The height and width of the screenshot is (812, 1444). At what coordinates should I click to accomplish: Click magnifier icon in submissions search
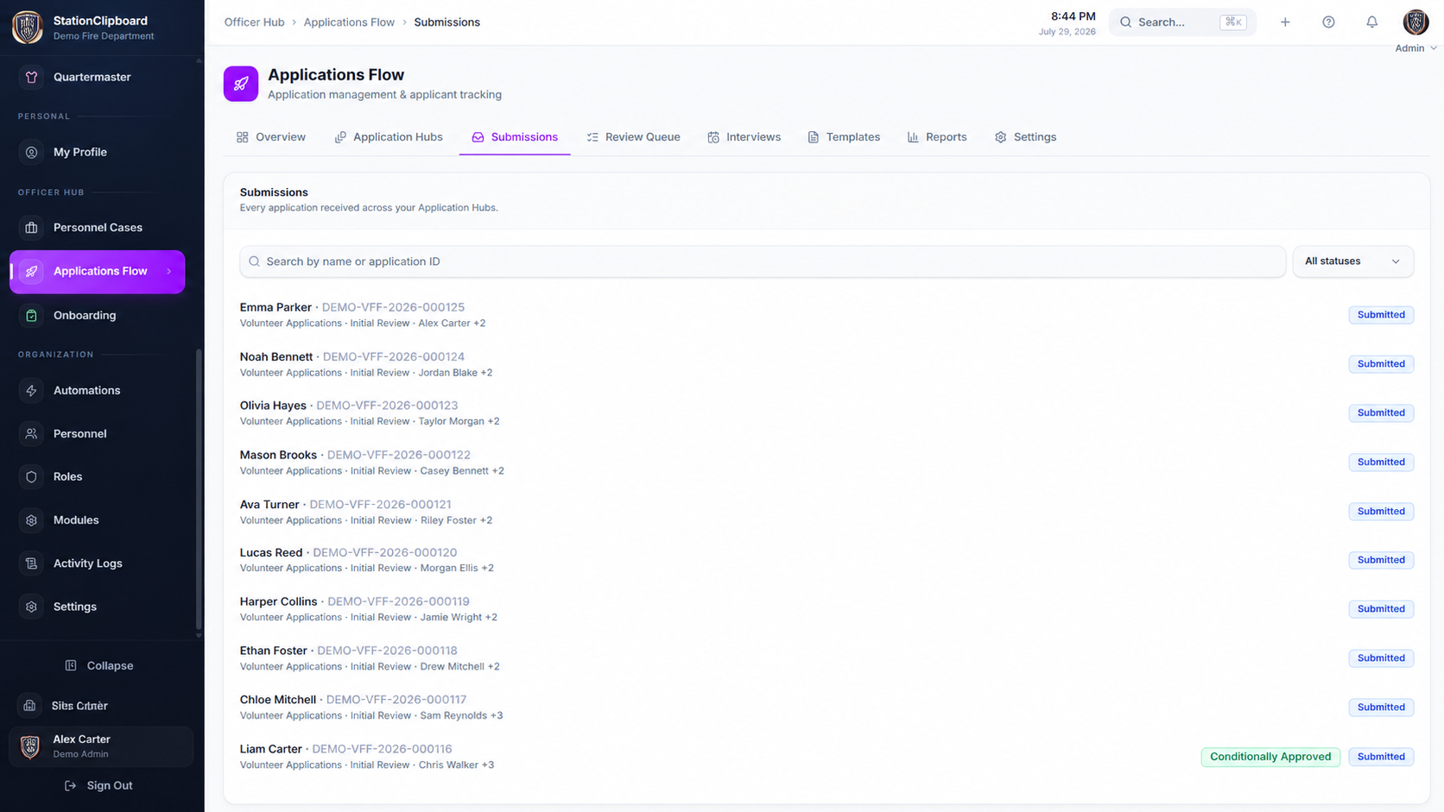click(x=254, y=261)
